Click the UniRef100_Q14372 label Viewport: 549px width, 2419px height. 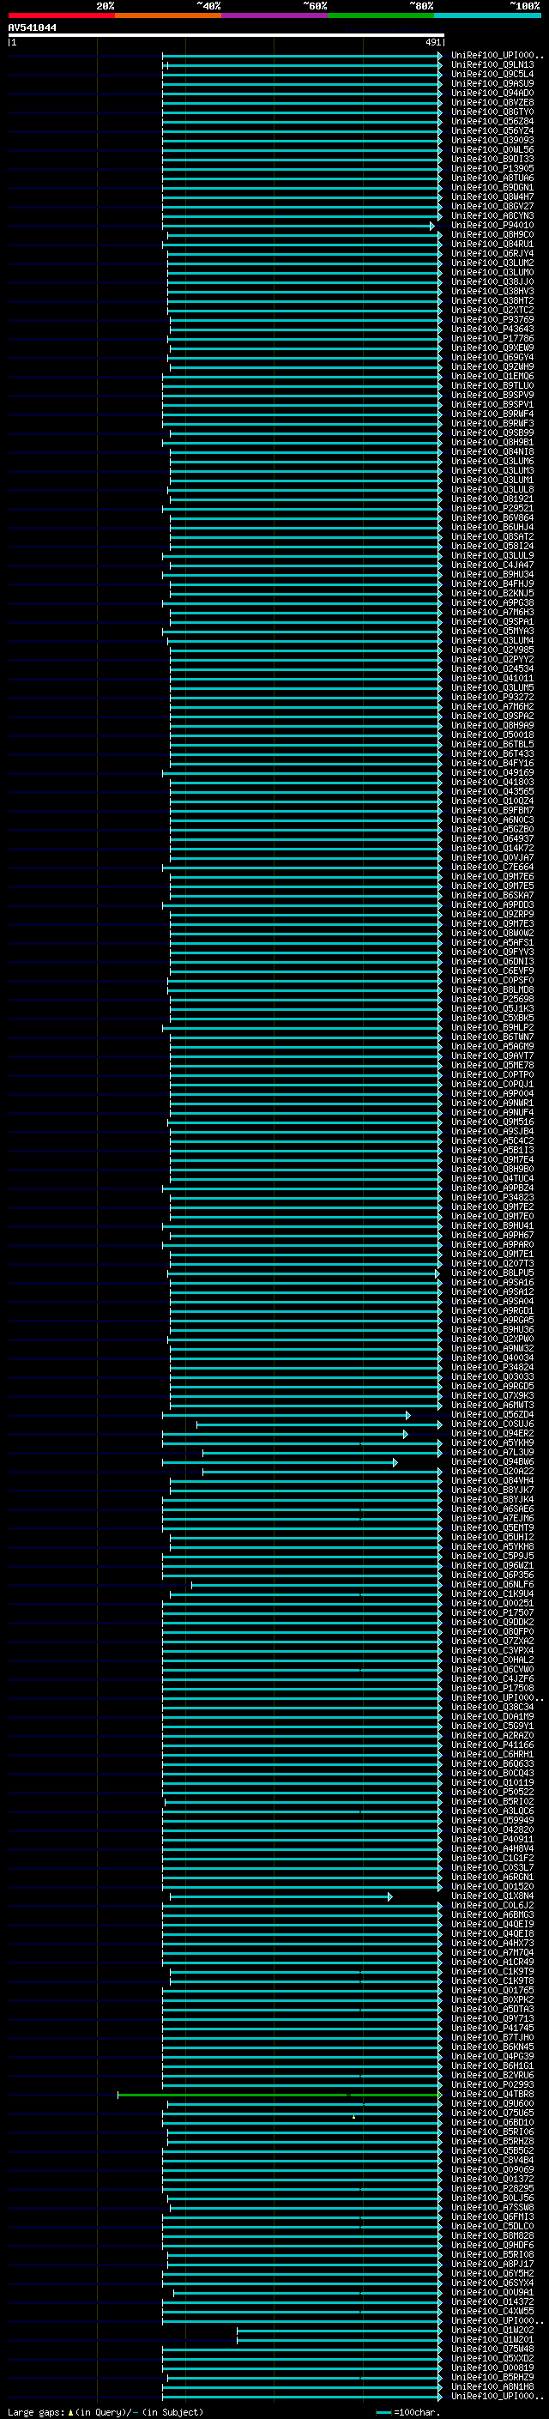pyautogui.click(x=492, y=2301)
